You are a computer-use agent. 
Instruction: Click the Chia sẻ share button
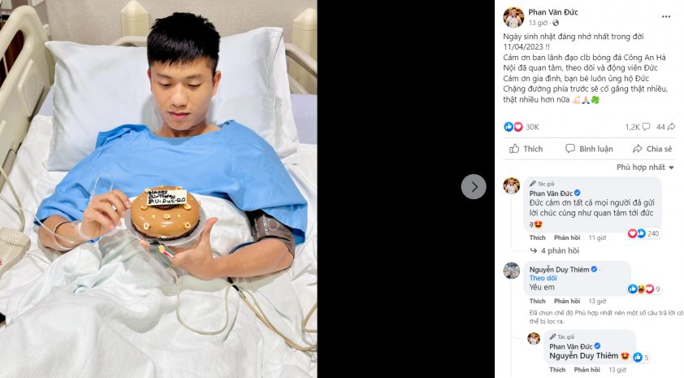click(x=652, y=149)
